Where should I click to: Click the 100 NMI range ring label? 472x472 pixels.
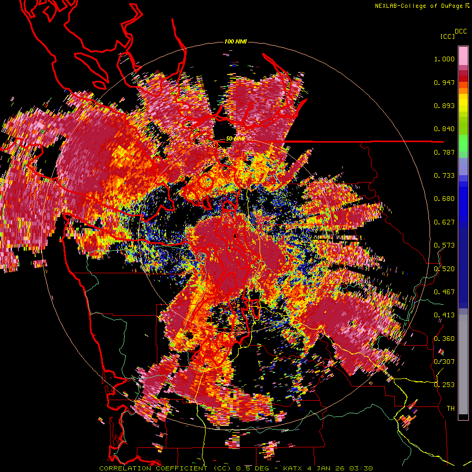(x=235, y=41)
